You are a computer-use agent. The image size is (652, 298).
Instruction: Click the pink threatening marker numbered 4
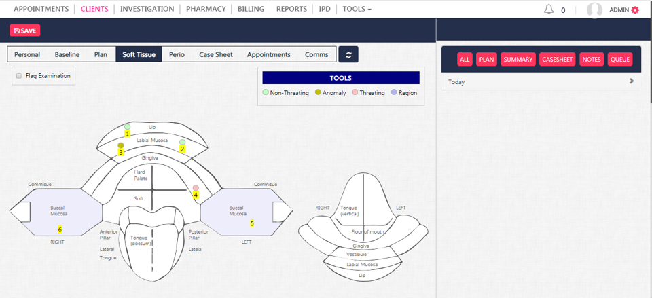pyautogui.click(x=196, y=188)
